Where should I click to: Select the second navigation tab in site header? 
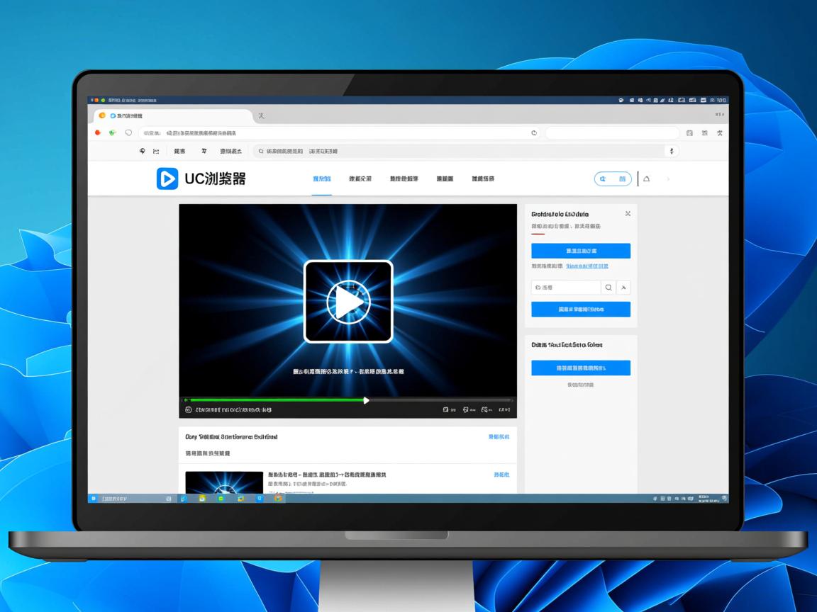point(360,179)
